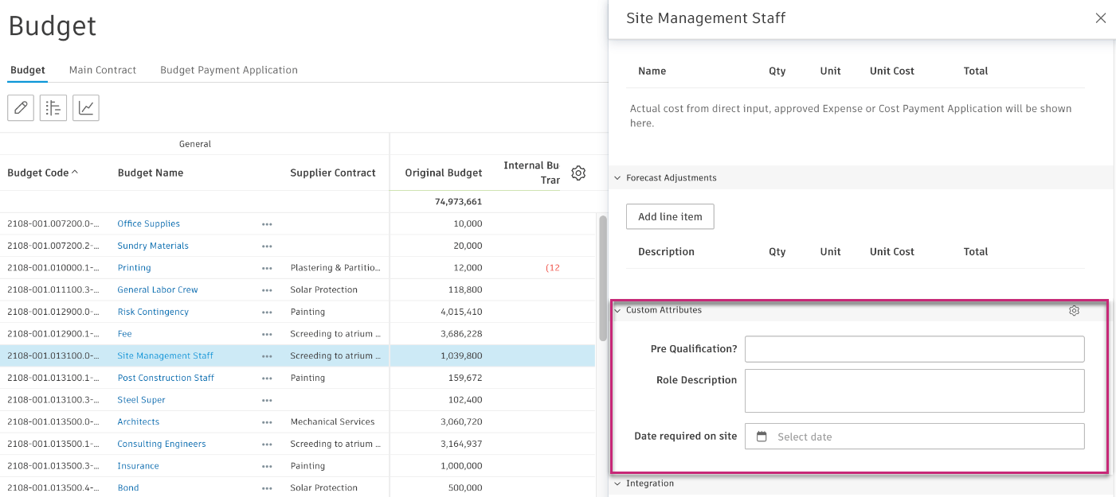Click the Pre Qualification input field
The image size is (1116, 497).
(914, 349)
